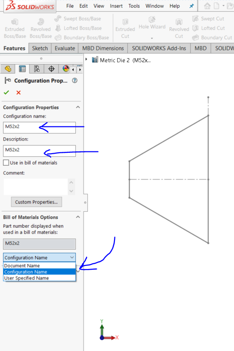
Task: Click the Home icon
Action: (207, 6)
